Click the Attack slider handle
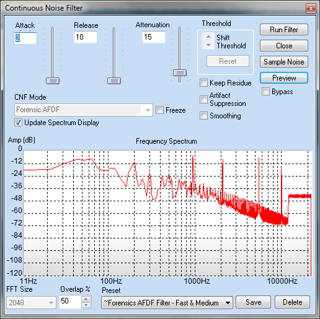This screenshot has width=320, height=319. pos(53,81)
